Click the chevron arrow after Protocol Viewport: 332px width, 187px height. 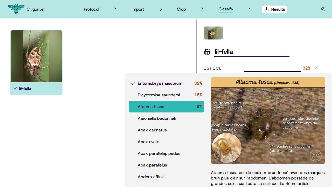pyautogui.click(x=115, y=9)
